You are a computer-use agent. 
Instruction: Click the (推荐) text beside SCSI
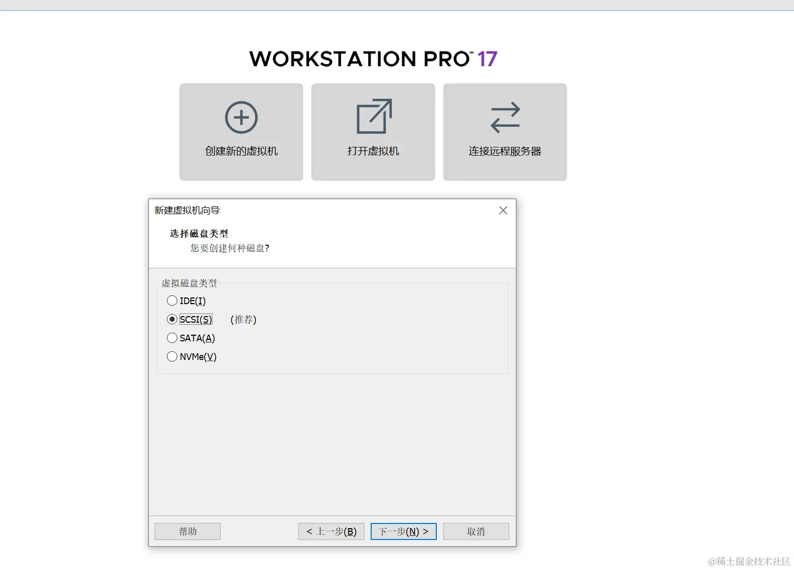pos(243,320)
